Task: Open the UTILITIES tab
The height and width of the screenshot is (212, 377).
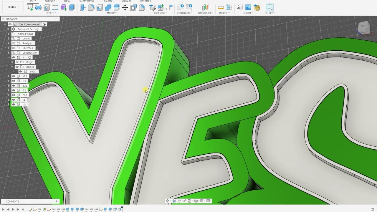Action: pyautogui.click(x=145, y=1)
